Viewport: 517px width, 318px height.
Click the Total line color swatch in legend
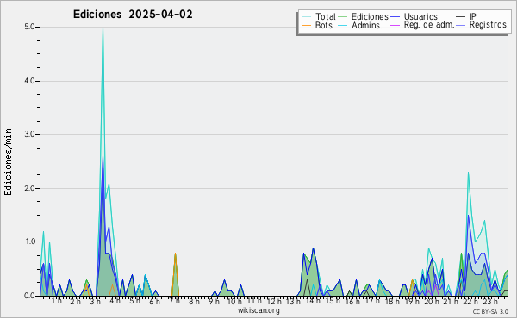click(306, 17)
